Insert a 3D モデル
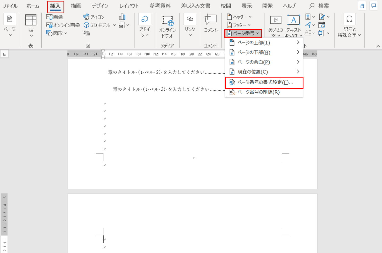 [97, 25]
